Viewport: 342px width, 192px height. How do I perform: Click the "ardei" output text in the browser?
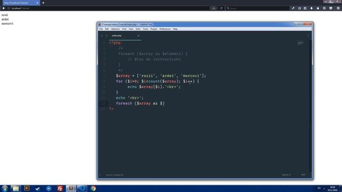[5, 19]
